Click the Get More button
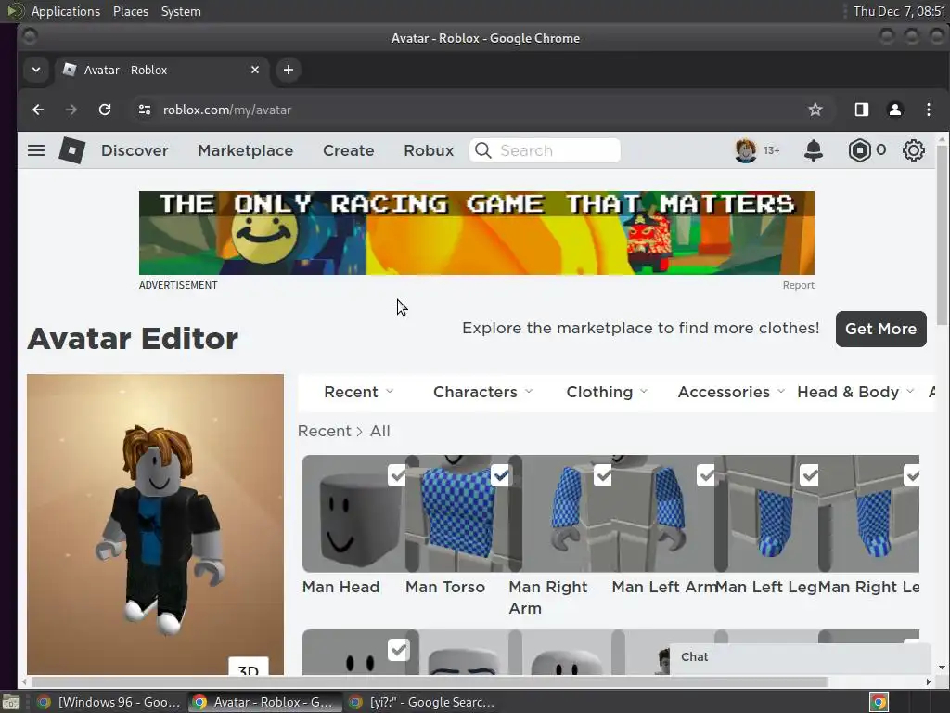950x713 pixels. pos(881,329)
